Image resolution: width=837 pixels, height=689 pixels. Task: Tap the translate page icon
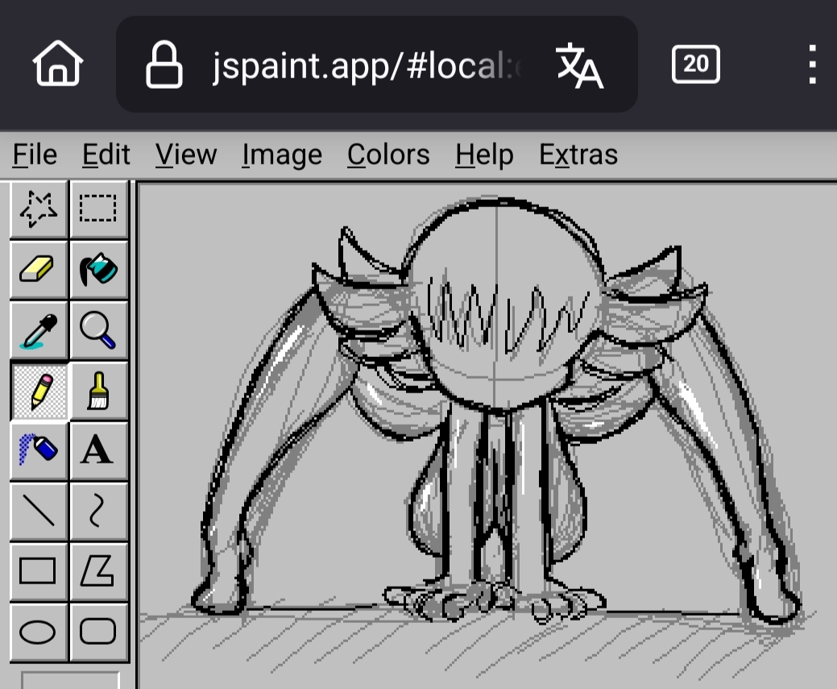[x=579, y=65]
